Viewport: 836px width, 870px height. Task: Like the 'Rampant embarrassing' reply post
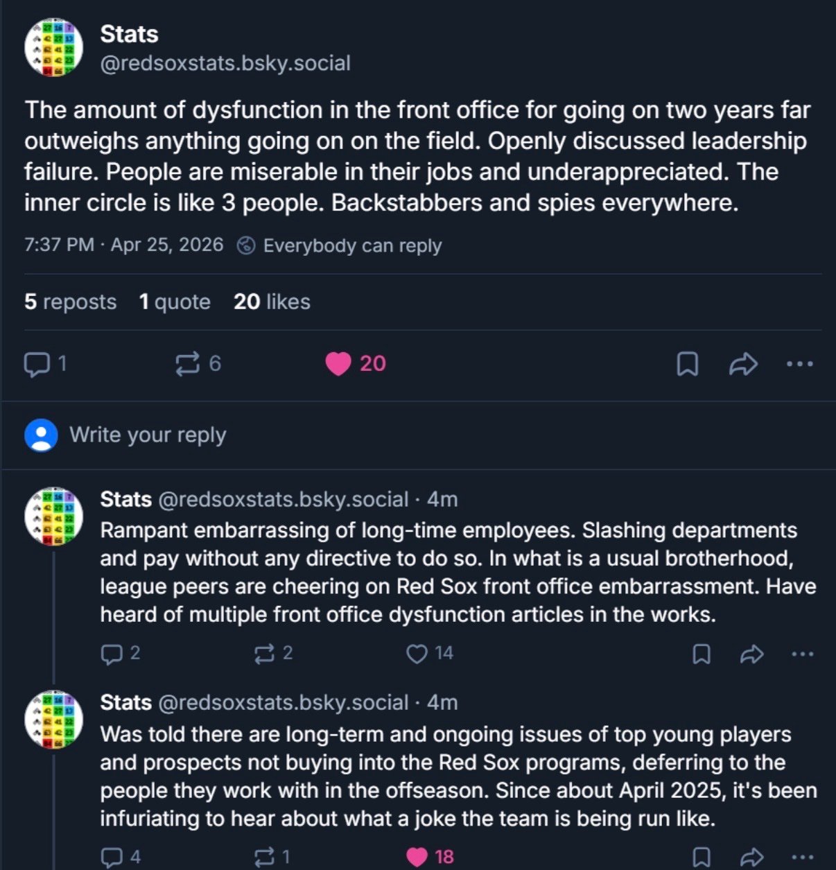[417, 654]
